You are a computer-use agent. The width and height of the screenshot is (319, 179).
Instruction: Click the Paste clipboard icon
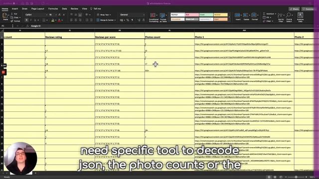pyautogui.click(x=5, y=15)
